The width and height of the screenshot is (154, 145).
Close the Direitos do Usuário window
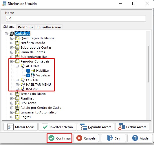click(147, 4)
